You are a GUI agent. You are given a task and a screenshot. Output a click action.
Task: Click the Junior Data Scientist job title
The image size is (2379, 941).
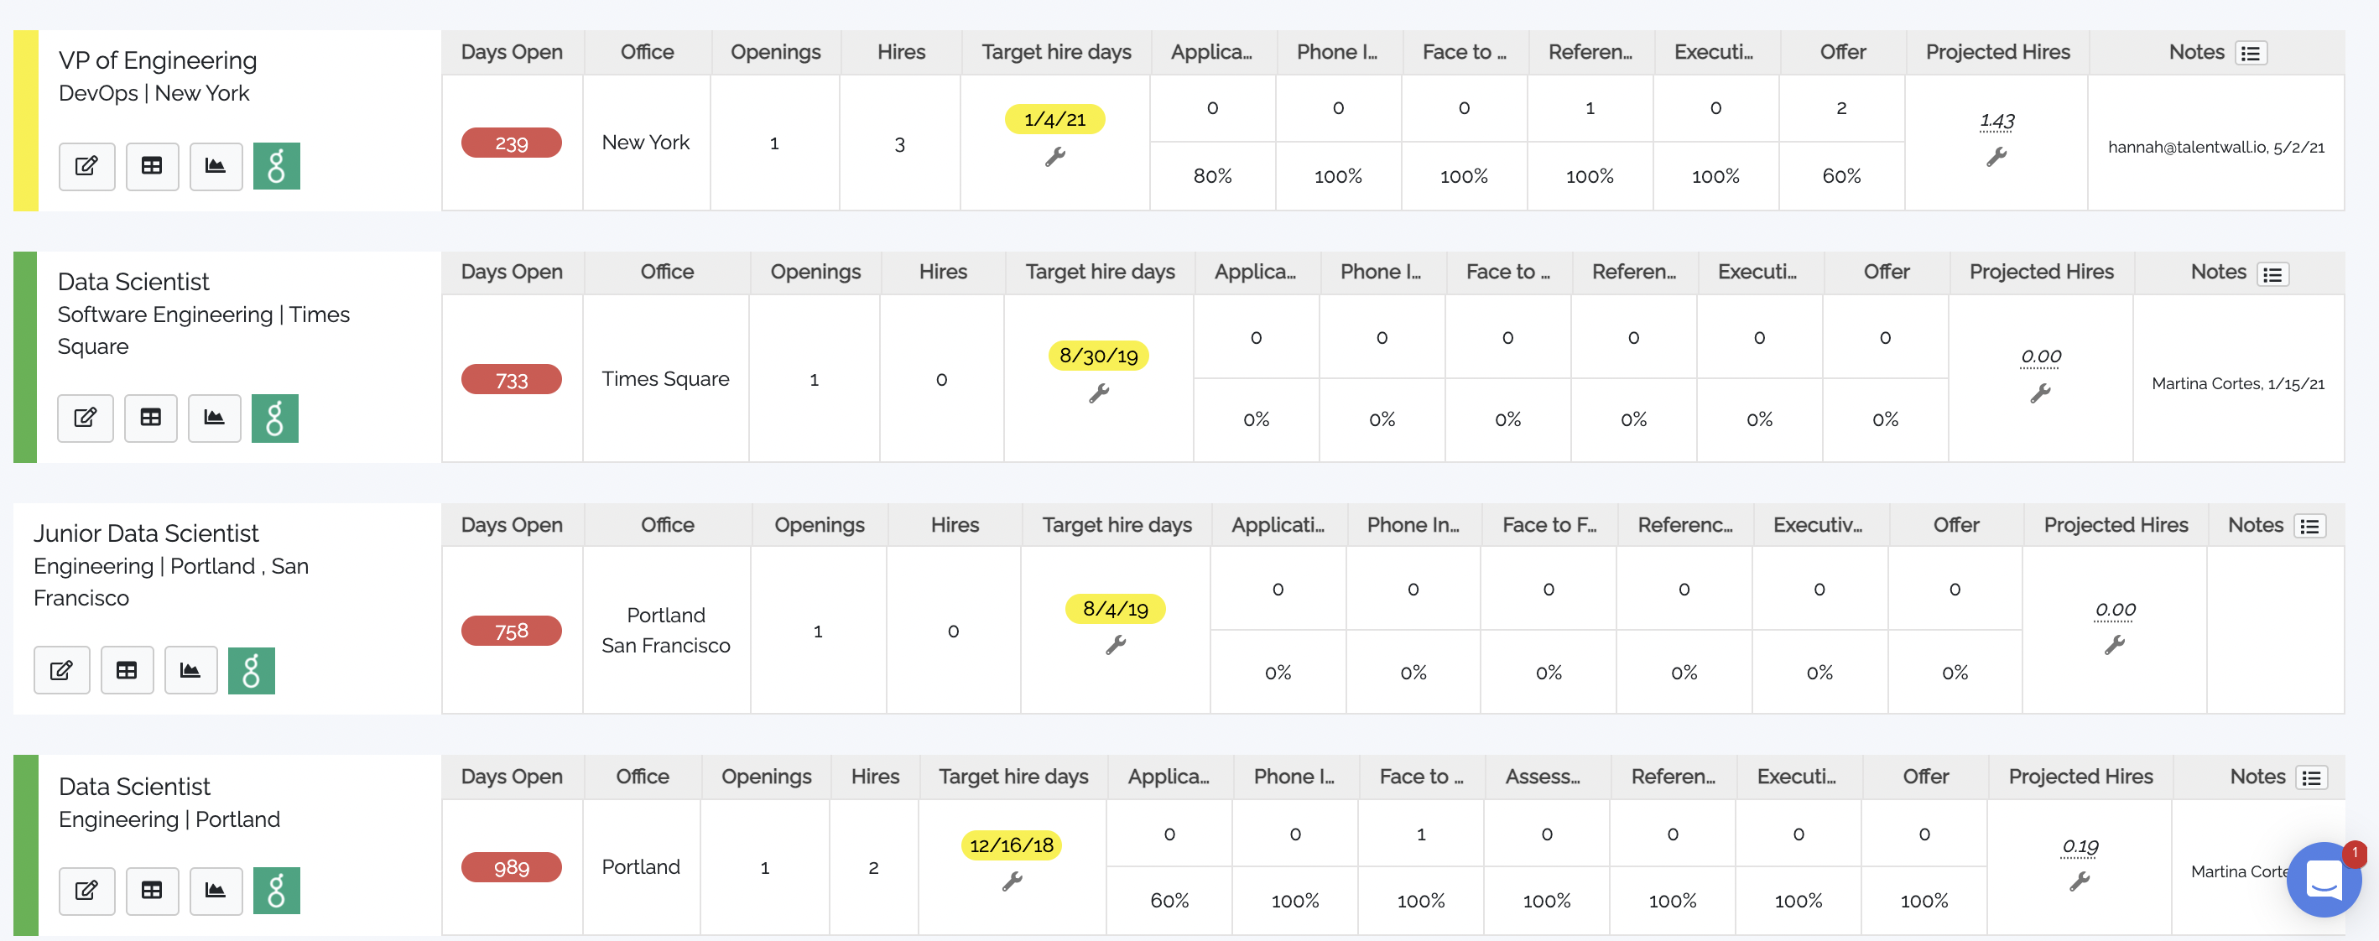tap(146, 533)
